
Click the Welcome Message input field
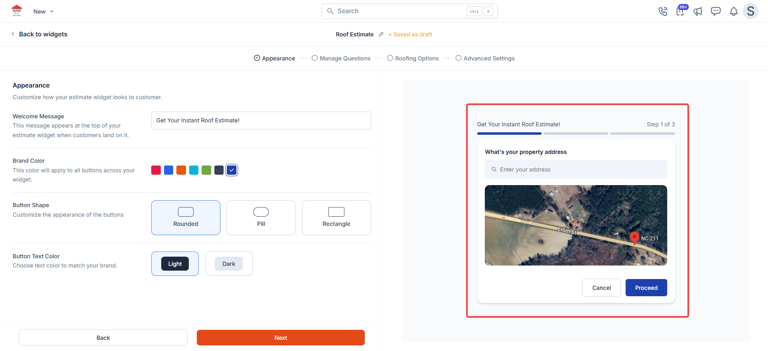261,120
